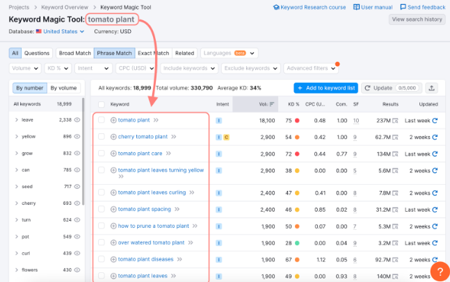Select the Exact Match tab
This screenshot has height=282, width=450.
pos(154,53)
